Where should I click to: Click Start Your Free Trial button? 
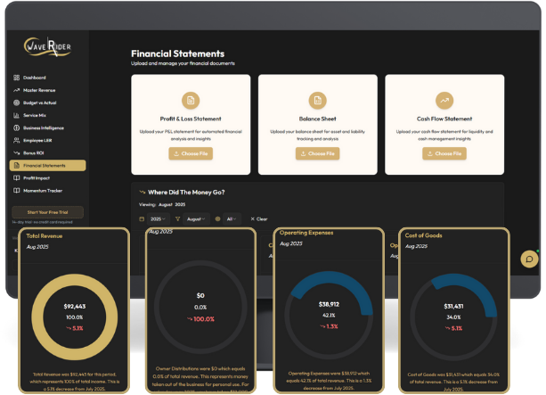pos(47,212)
